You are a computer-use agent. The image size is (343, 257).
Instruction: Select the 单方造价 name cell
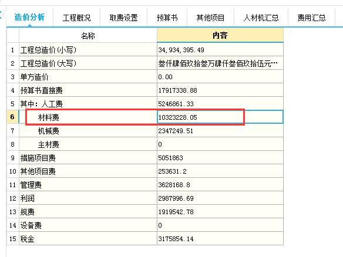coord(88,77)
